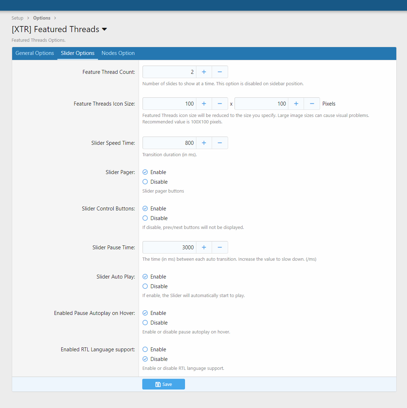
Task: Increase icon height value with plus
Action: click(x=296, y=103)
